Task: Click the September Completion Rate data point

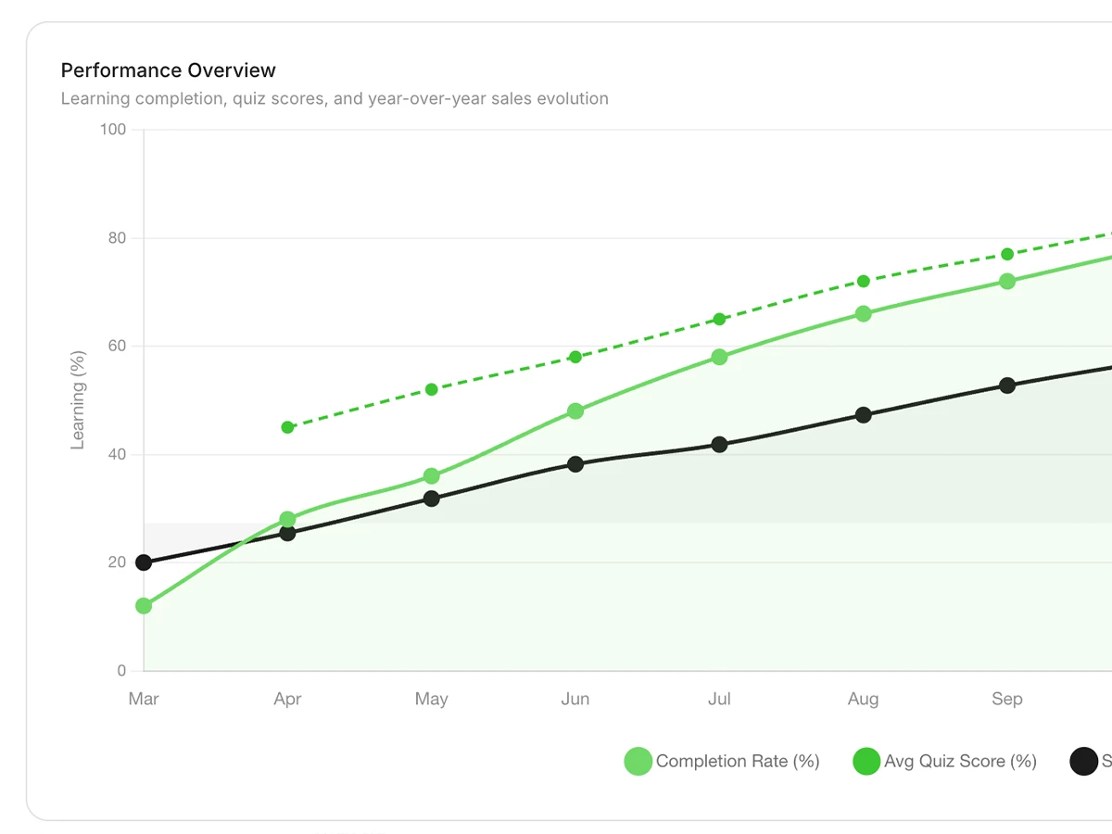Action: (x=1007, y=282)
